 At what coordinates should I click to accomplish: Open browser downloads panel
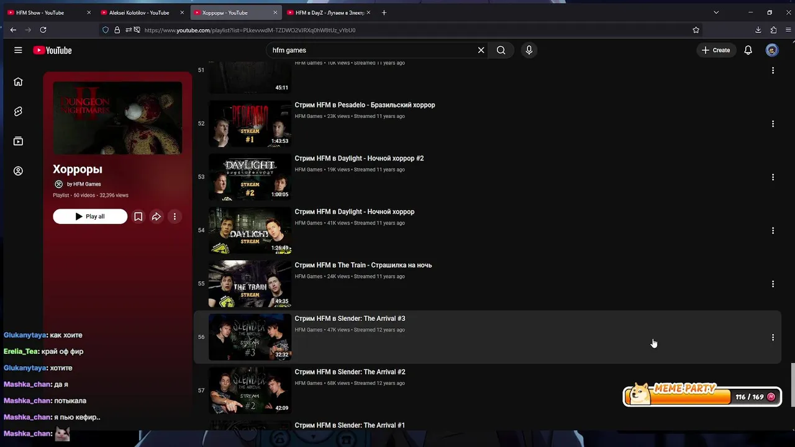pyautogui.click(x=758, y=30)
